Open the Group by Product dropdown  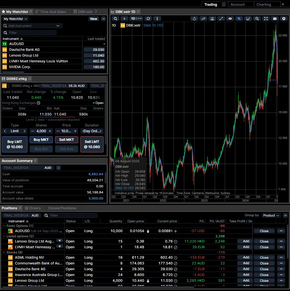[271, 215]
